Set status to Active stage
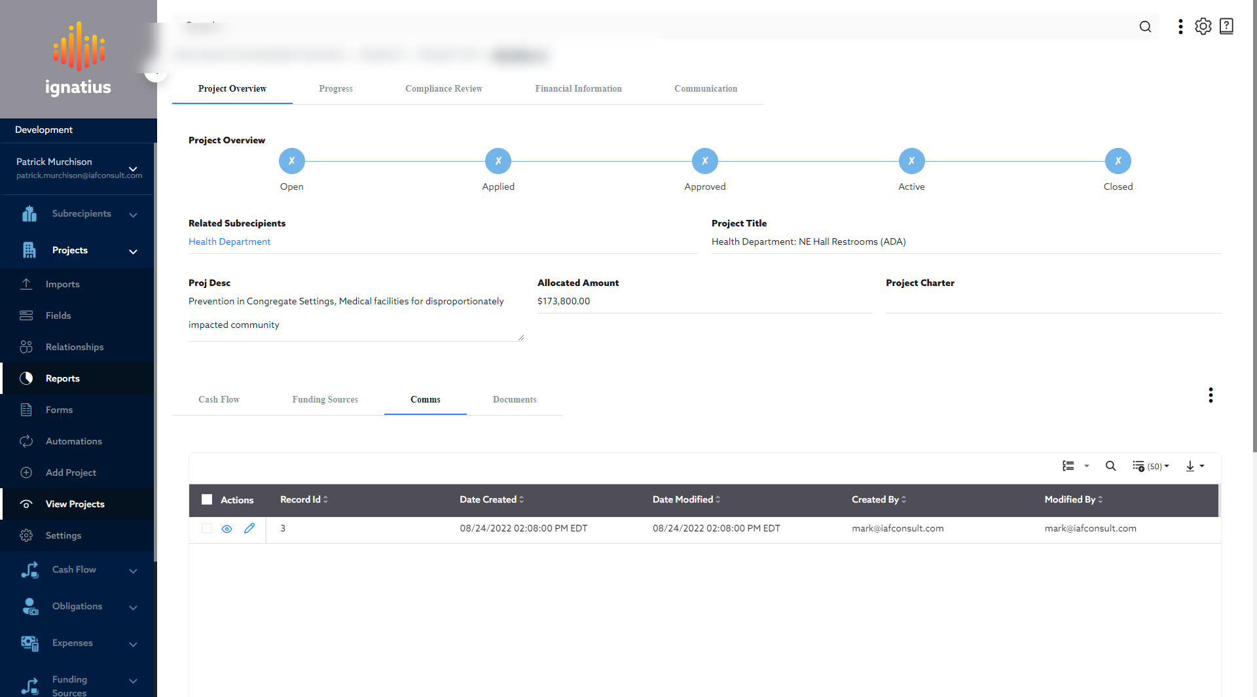This screenshot has height=697, width=1257. tap(911, 161)
